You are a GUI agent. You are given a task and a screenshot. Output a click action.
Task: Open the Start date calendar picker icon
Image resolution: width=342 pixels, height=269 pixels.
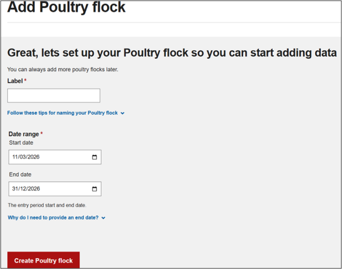94,157
